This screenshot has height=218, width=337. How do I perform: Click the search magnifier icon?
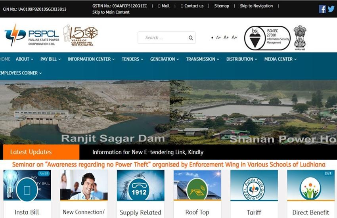point(191,38)
